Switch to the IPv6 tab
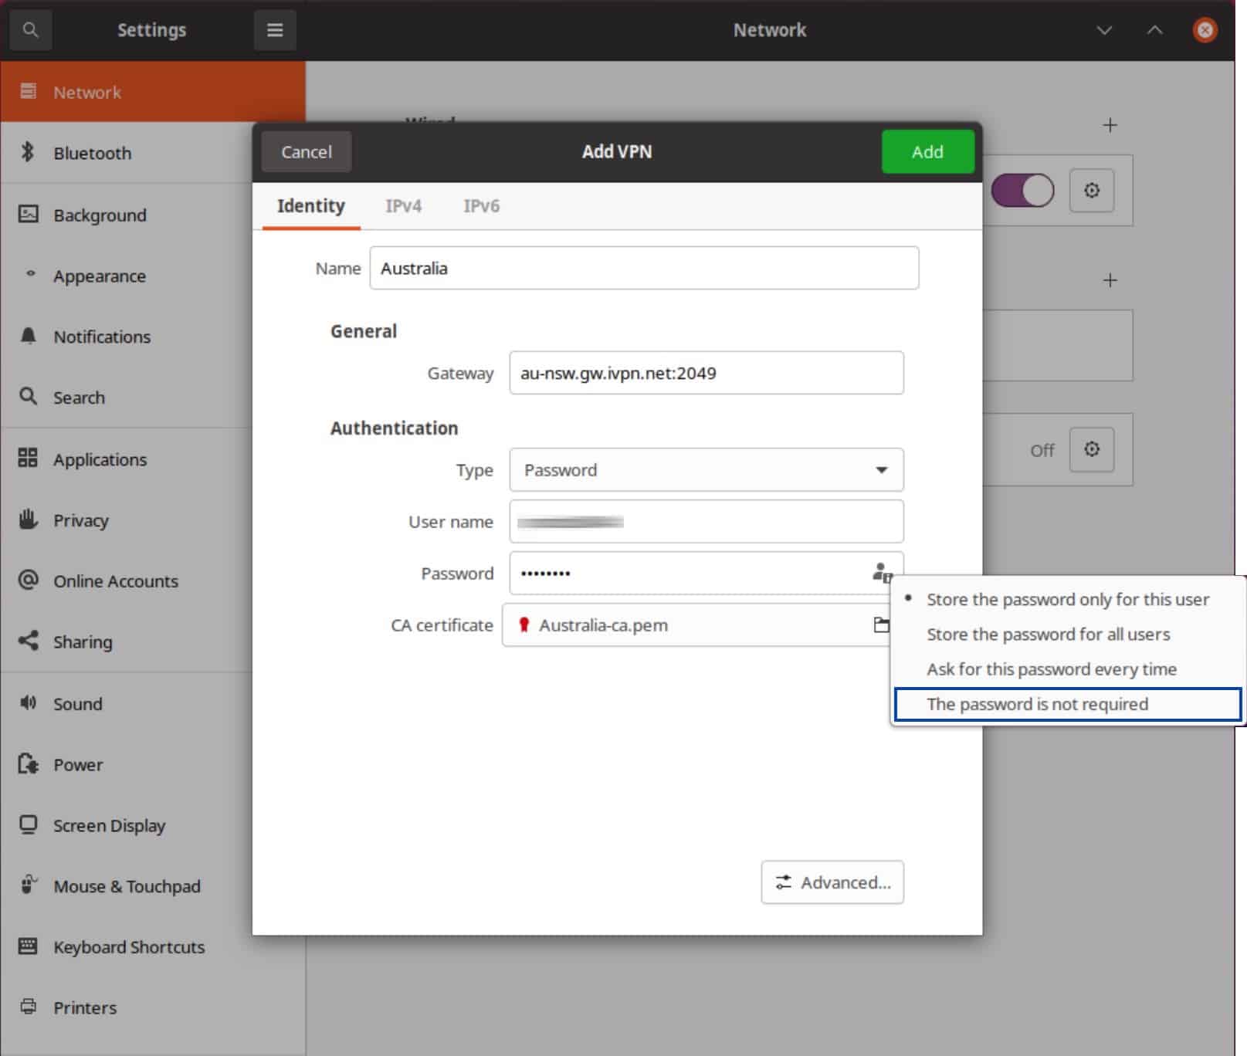Screen dimensions: 1247x1056 click(481, 205)
